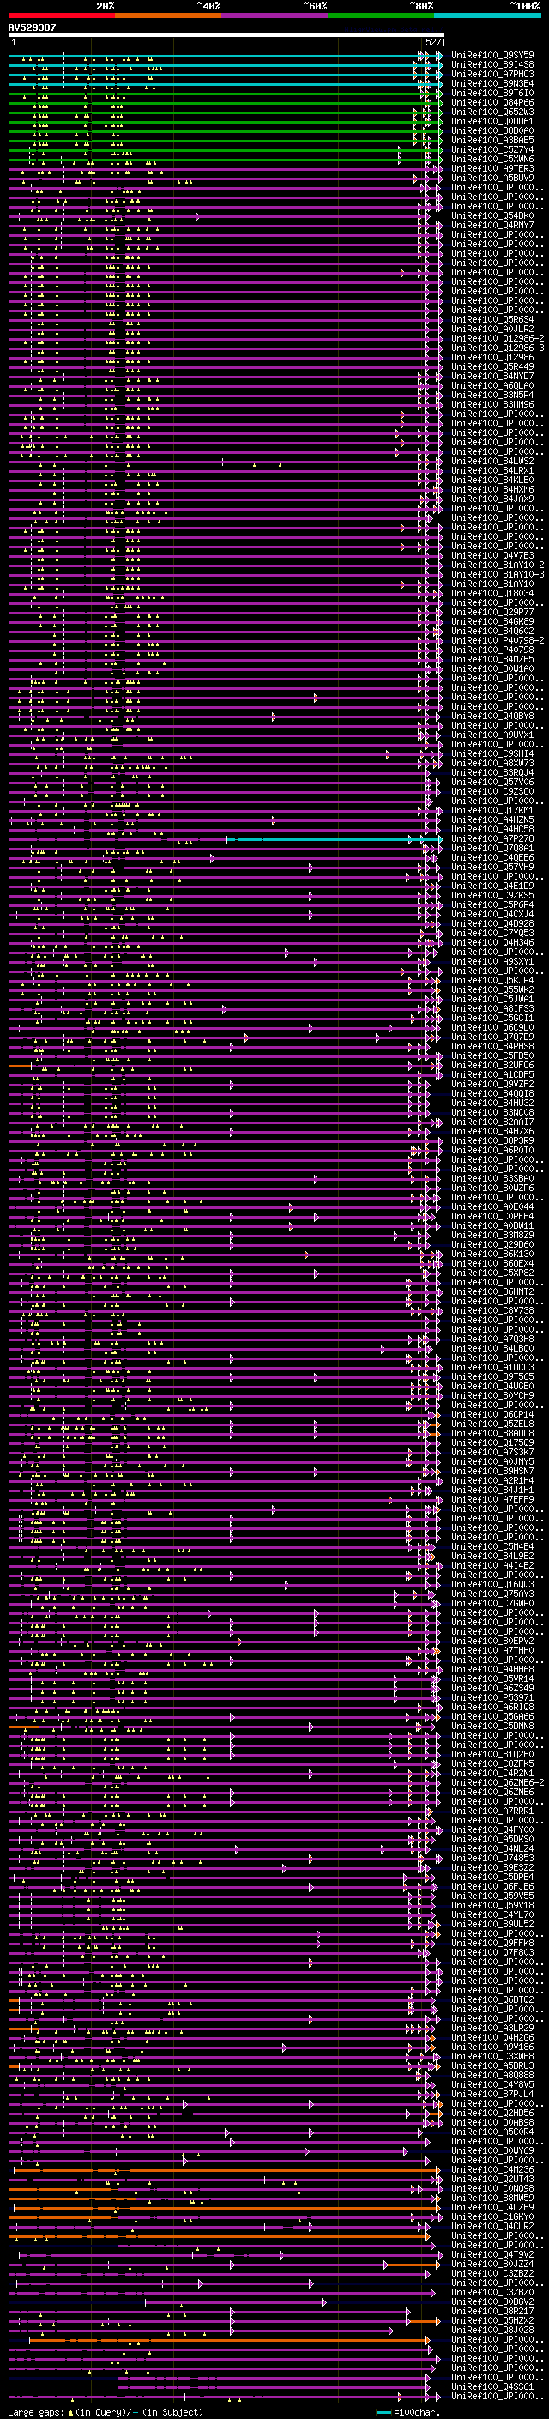Select the UniRef100_B8B0A0 label
This screenshot has width=549, height=2419.
(x=492, y=130)
